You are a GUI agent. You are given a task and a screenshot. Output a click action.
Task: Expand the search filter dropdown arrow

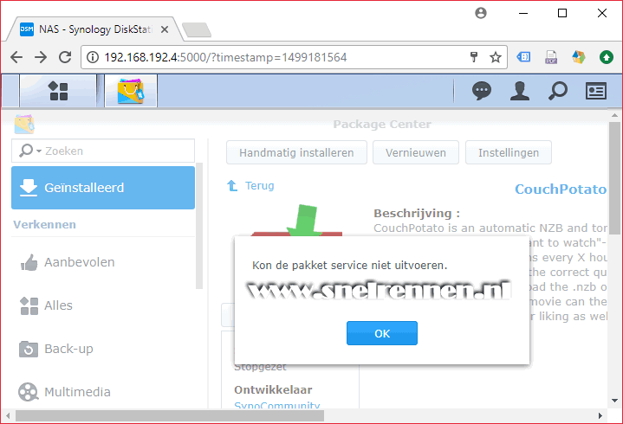coord(39,151)
